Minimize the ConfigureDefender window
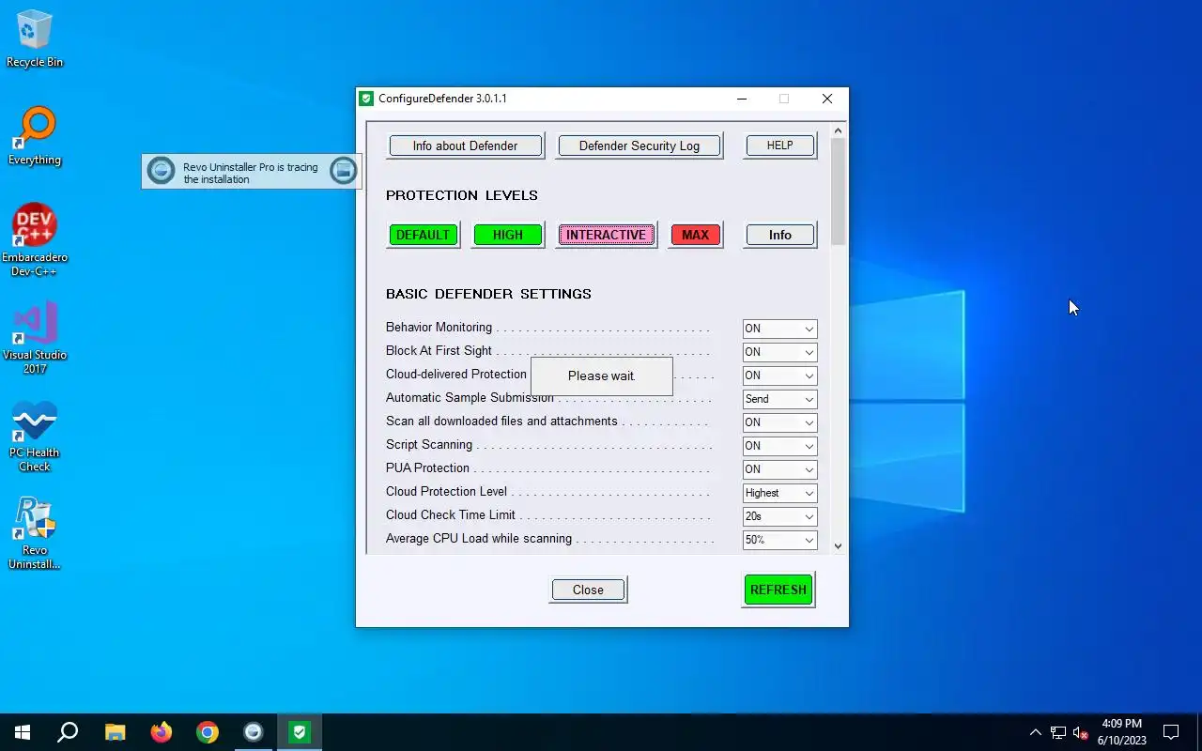 pyautogui.click(x=742, y=99)
